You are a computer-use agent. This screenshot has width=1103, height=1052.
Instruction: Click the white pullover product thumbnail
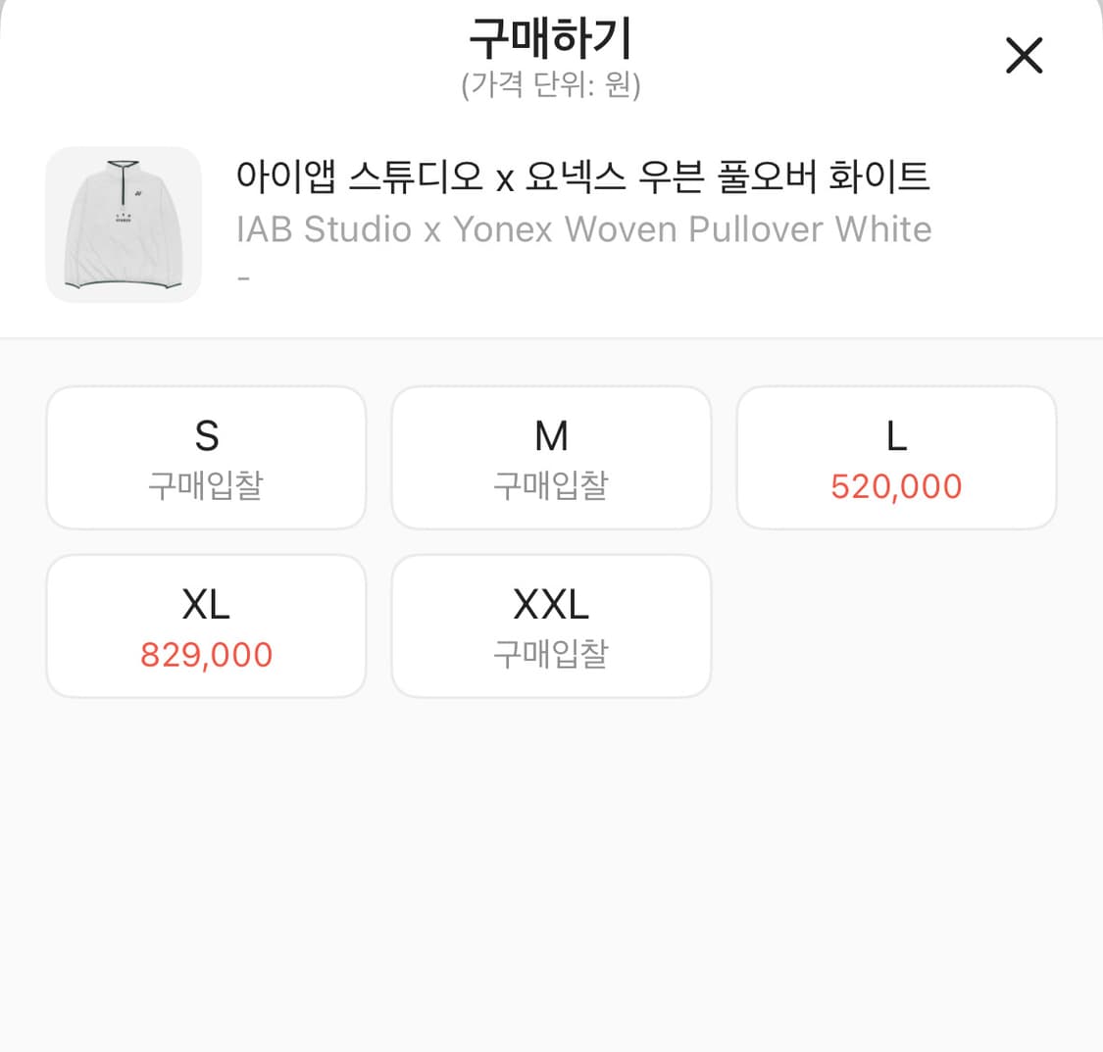(x=124, y=225)
